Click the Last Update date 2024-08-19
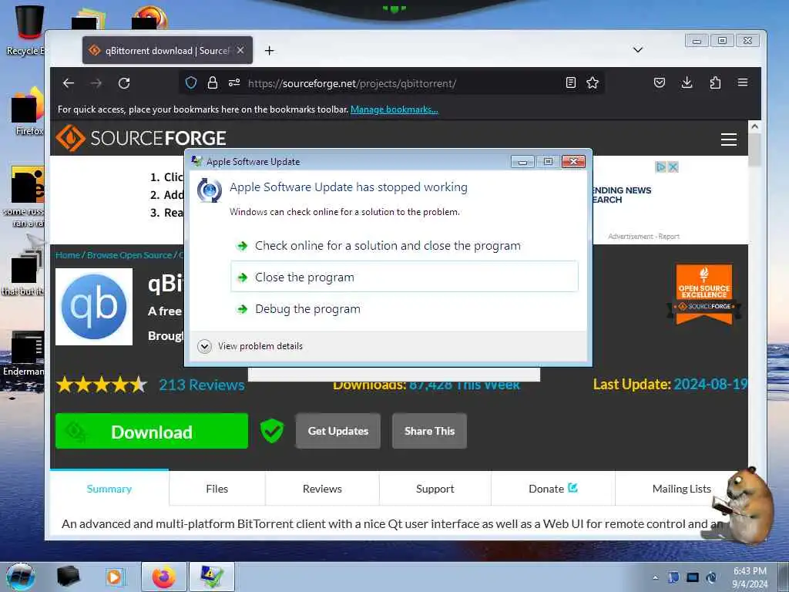Image resolution: width=789 pixels, height=592 pixels. tap(710, 385)
